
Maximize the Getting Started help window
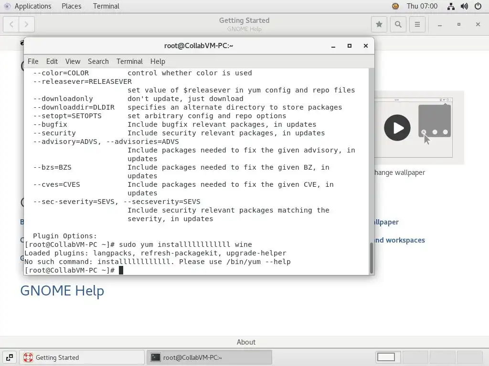[x=459, y=24]
